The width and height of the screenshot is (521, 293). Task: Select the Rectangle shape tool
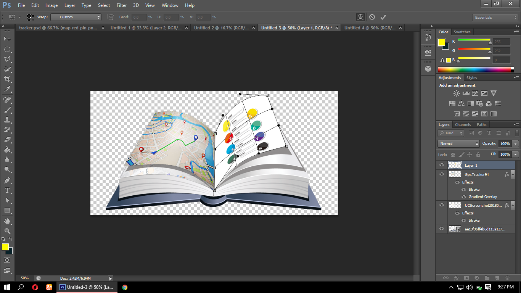(7, 210)
